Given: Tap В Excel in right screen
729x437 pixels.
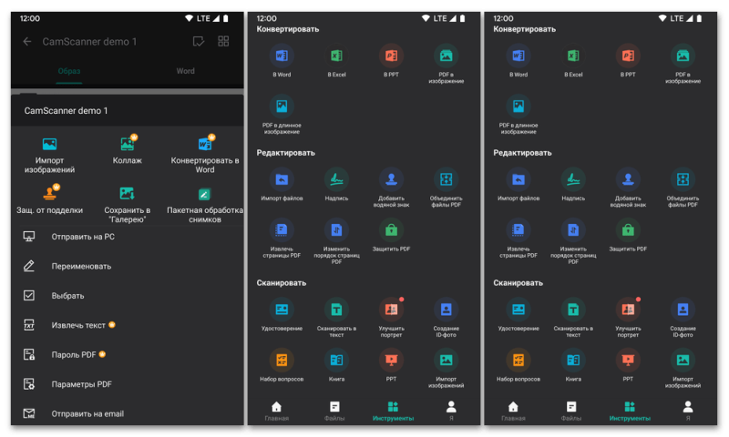Looking at the screenshot, I should pos(573,61).
